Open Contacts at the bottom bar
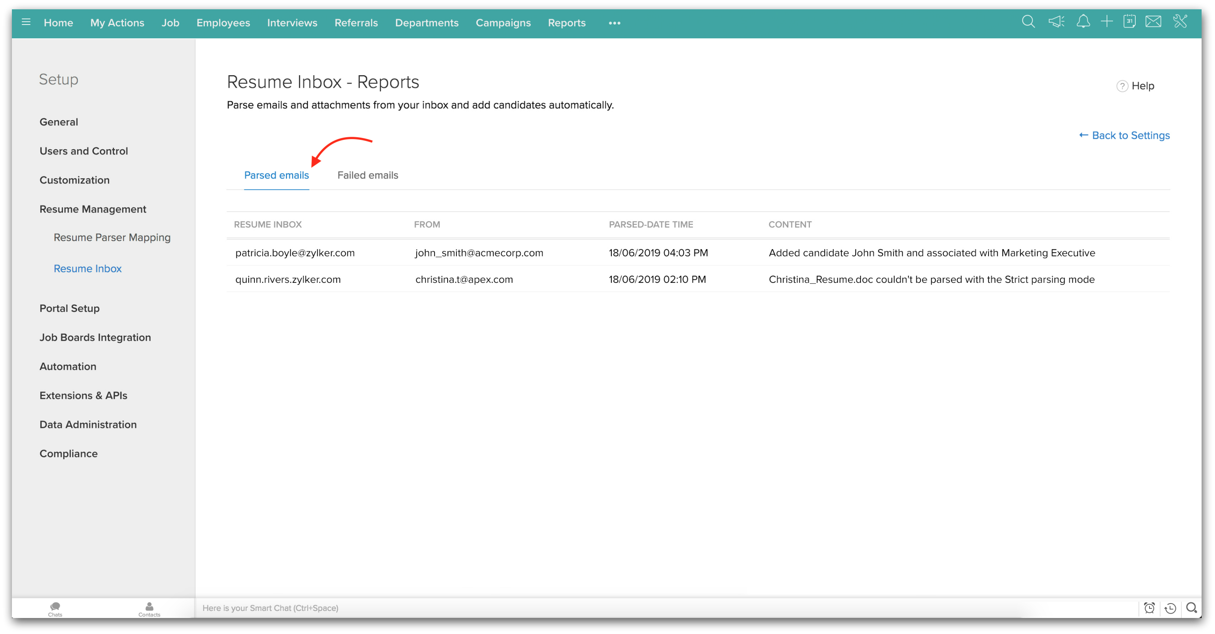The image size is (1215, 634). [x=149, y=609]
